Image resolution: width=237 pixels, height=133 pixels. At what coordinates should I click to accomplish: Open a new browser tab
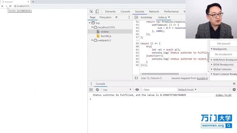click(x=33, y=2)
